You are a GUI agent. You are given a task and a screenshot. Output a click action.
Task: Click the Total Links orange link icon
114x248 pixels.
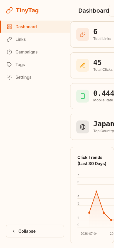pos(83,34)
